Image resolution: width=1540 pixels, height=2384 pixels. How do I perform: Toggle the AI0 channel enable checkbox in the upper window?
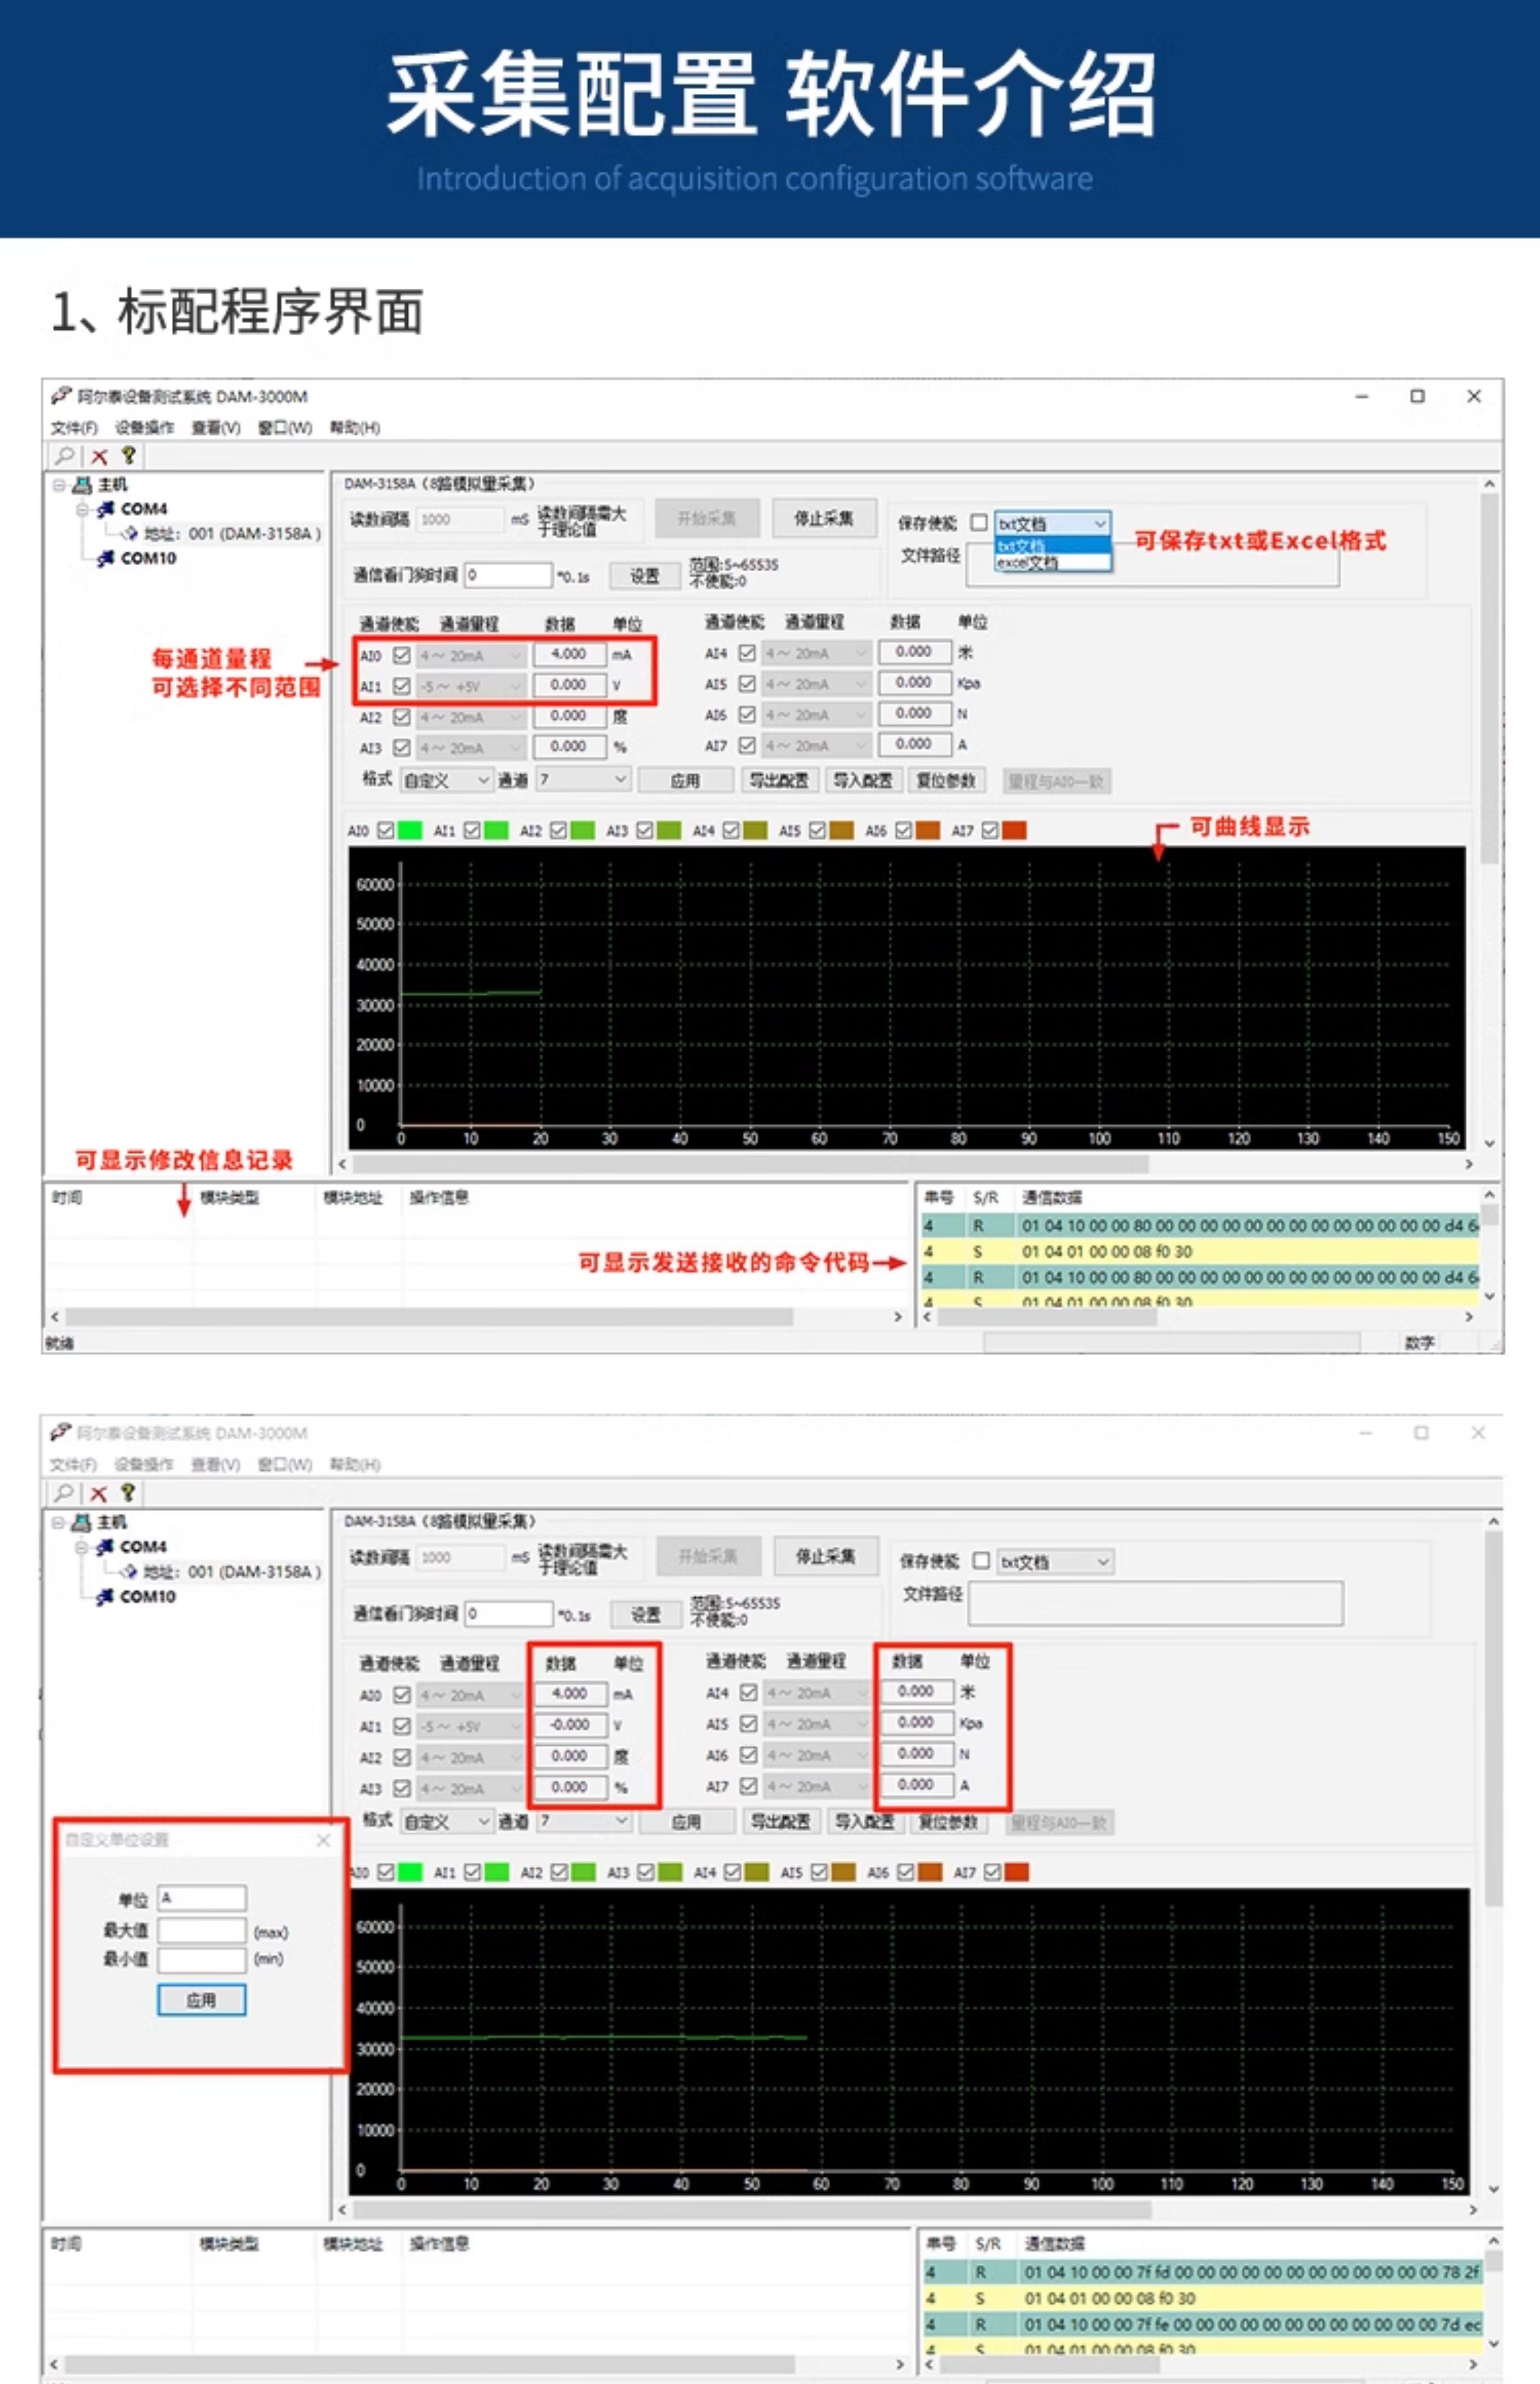pyautogui.click(x=402, y=656)
